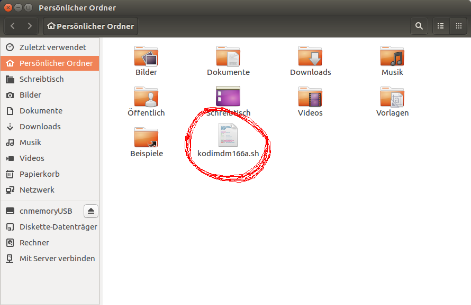
Task: Open Dokumente from the sidebar
Action: (50, 111)
